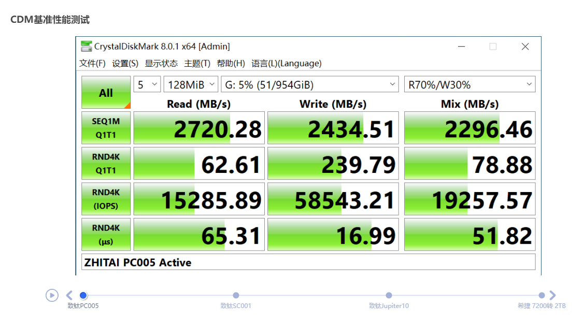Click the RND4K (IOPS) button
584x322 pixels.
coord(106,199)
